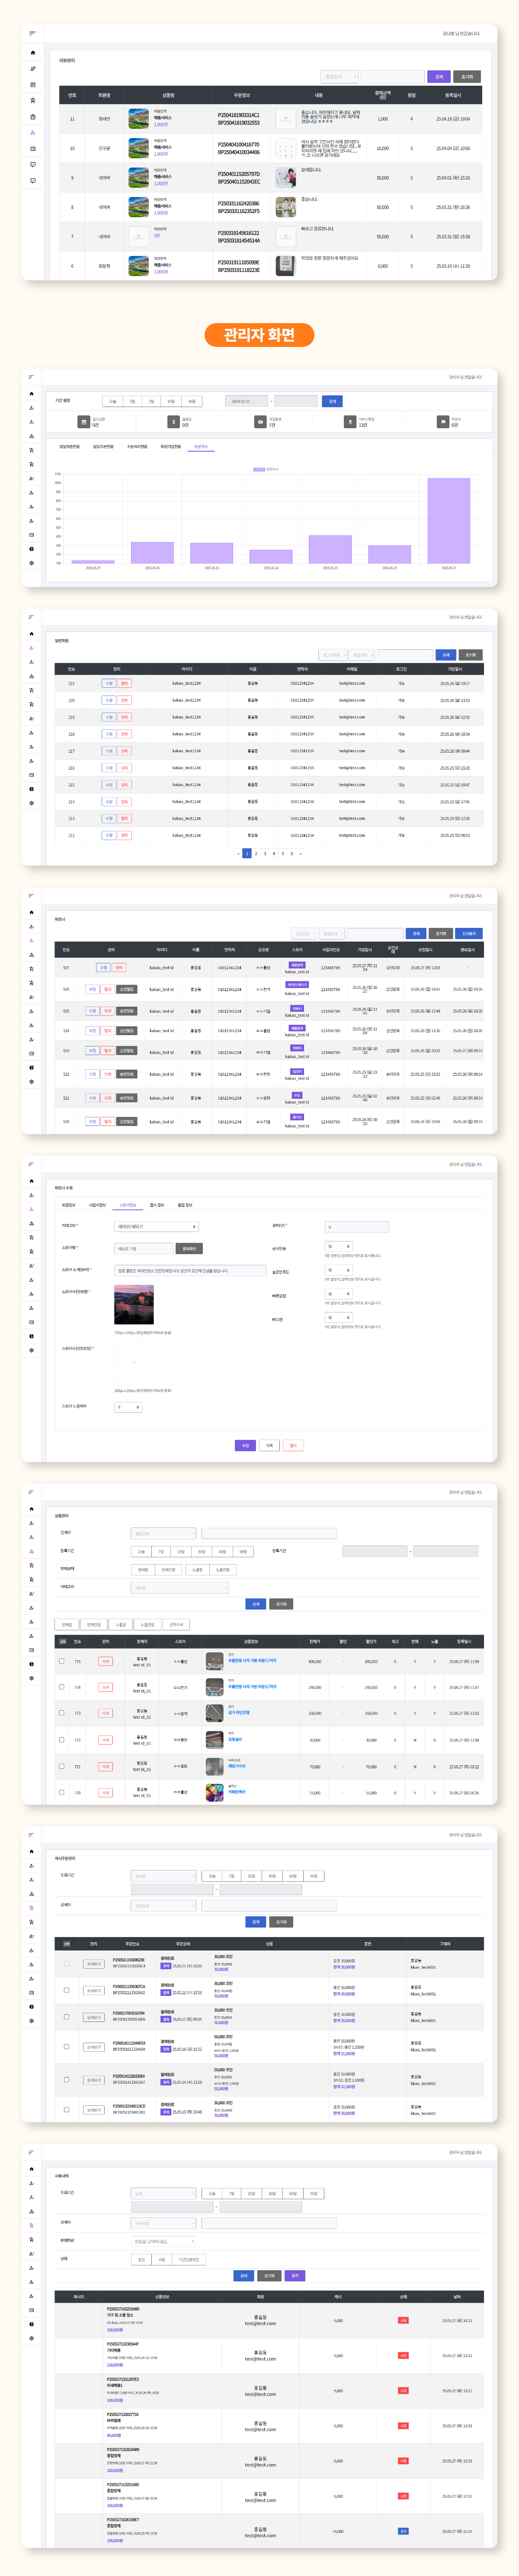Open search type dropdown in product list filters

click(x=163, y=1533)
